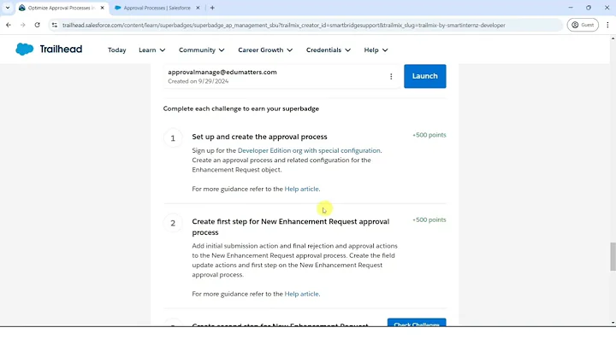616x345 pixels.
Task: Open Chrome three-dot menu
Action: (607, 25)
